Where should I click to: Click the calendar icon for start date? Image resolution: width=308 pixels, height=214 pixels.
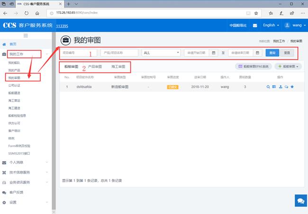click(214, 53)
